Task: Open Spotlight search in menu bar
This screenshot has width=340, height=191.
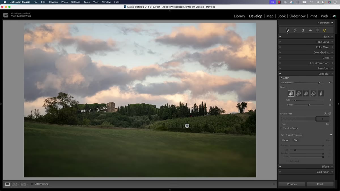Action: (318, 2)
